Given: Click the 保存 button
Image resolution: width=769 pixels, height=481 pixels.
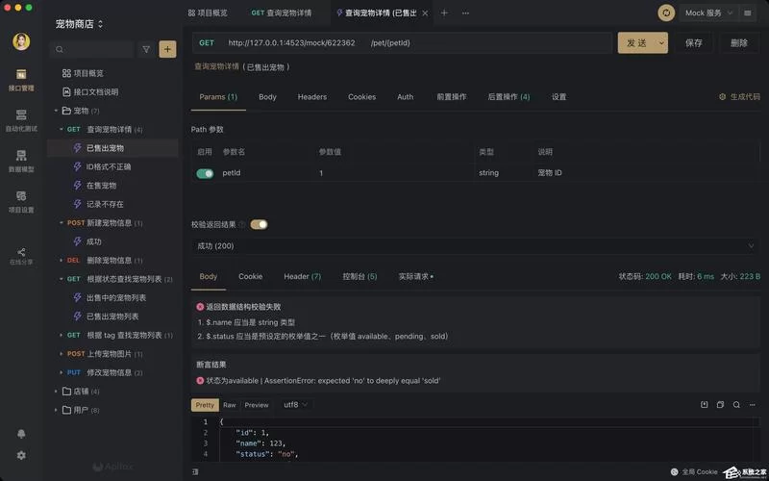Looking at the screenshot, I should (x=694, y=42).
